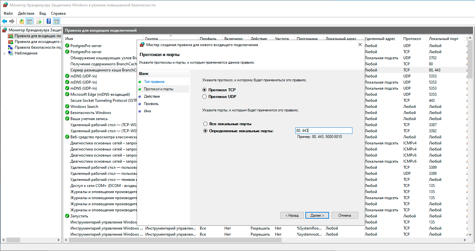Click the local ports text field
Viewport: 475px width, 251px height.
point(324,131)
